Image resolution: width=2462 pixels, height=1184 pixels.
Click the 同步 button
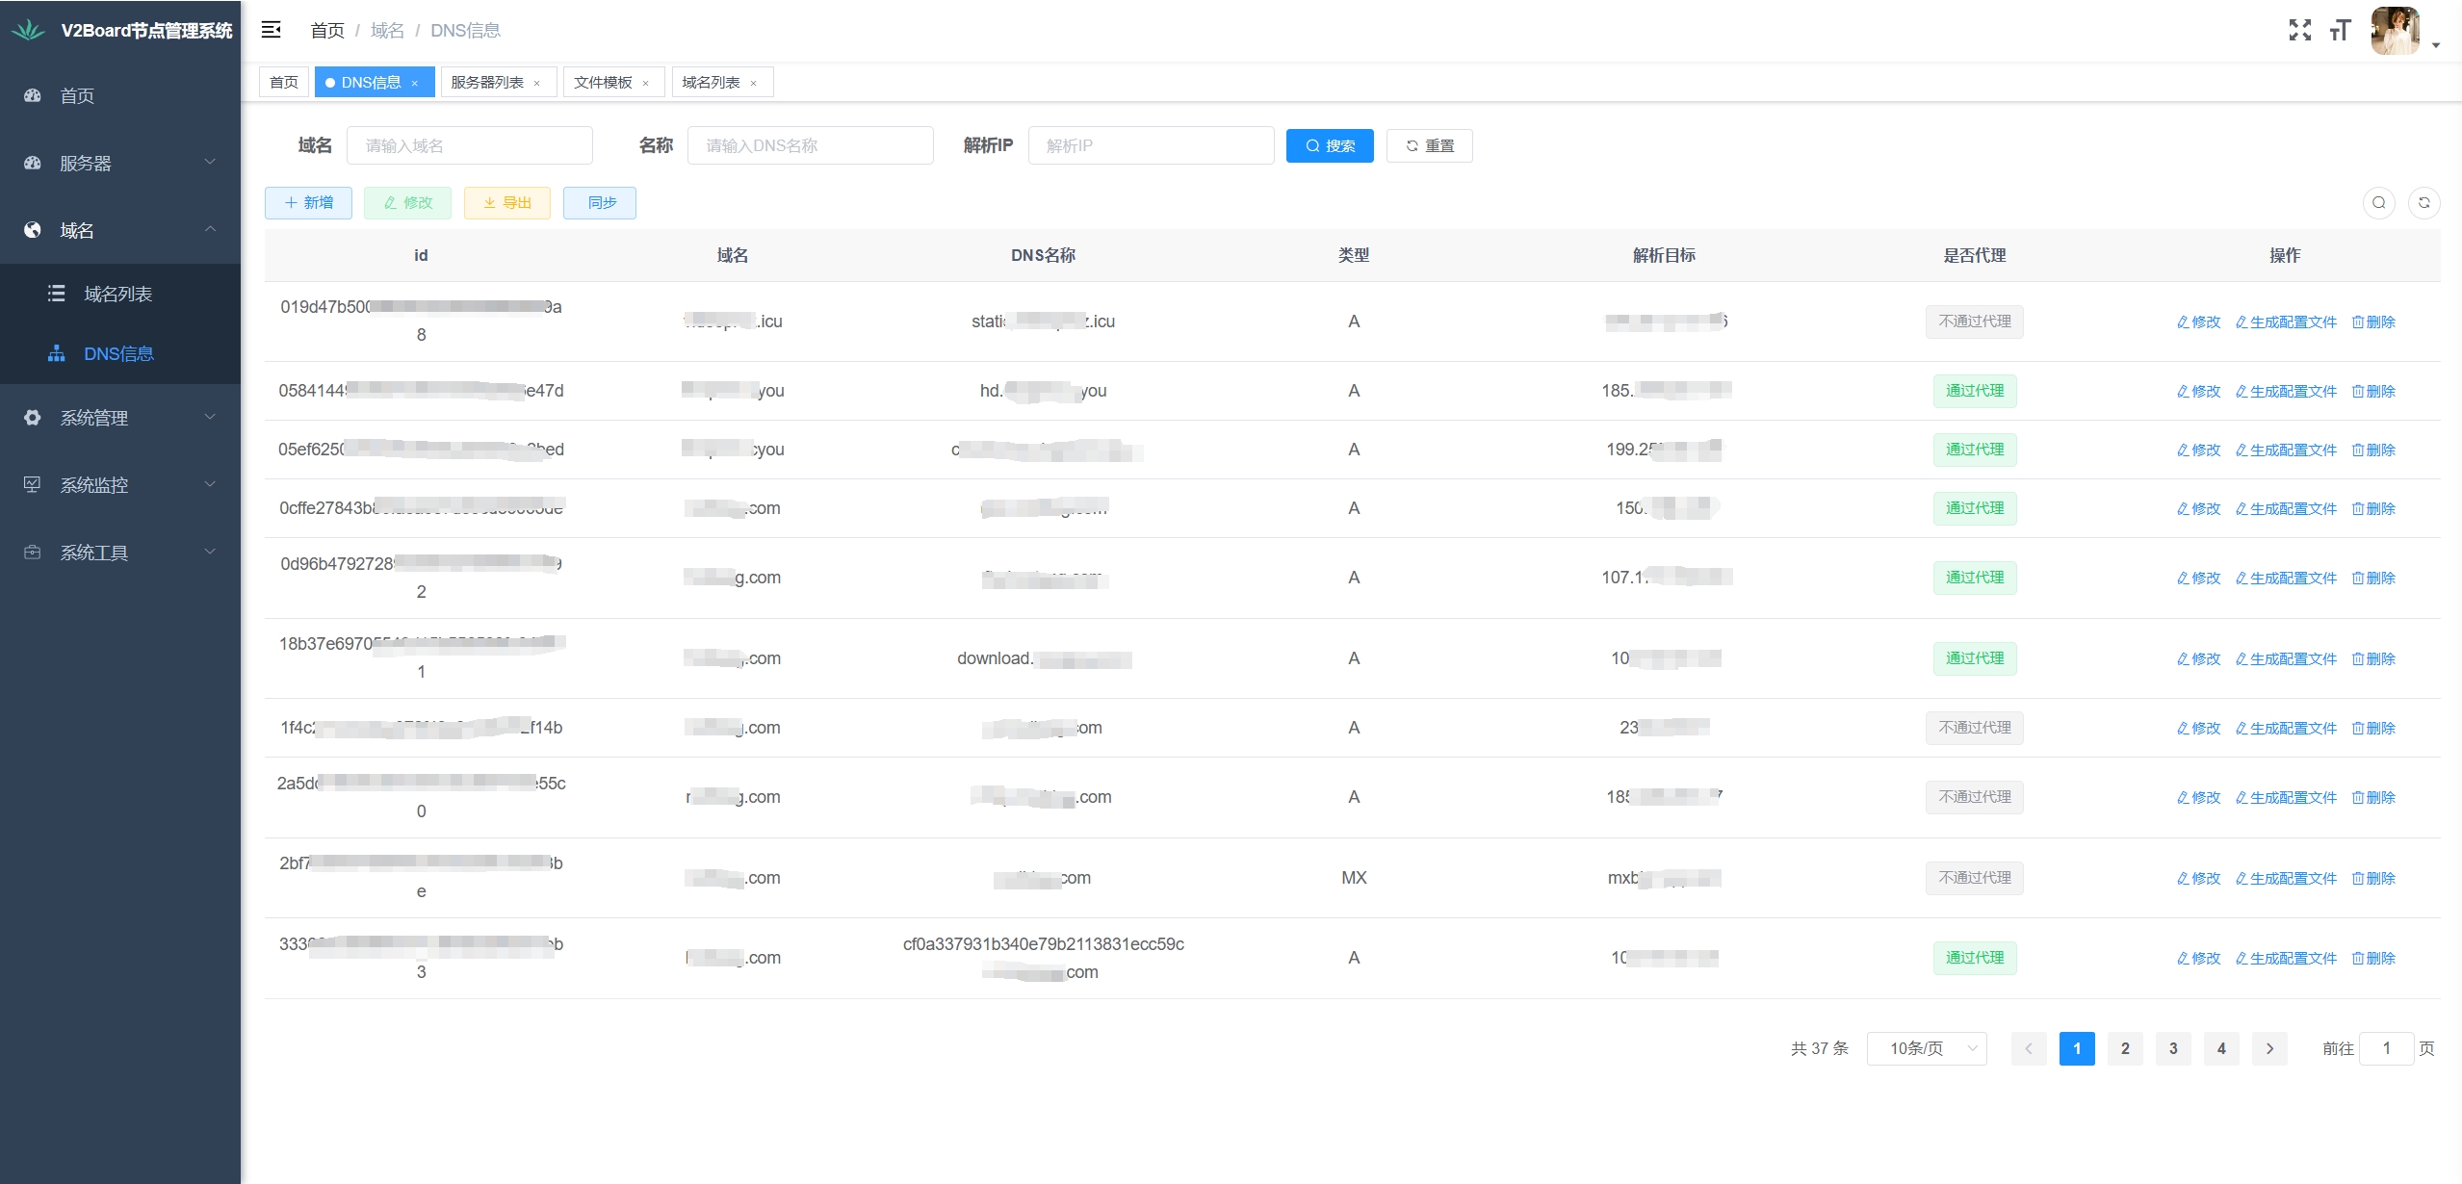click(600, 202)
